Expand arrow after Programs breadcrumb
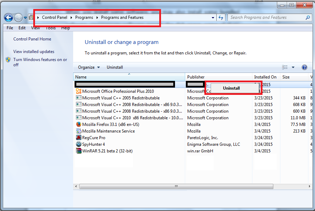Viewport: 315px width, 211px height. pos(97,18)
